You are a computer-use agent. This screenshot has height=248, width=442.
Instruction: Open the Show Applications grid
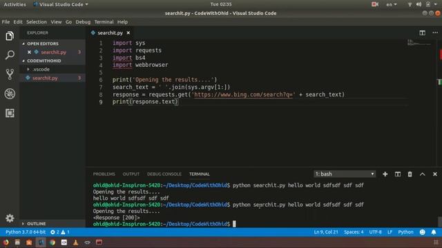point(436,242)
